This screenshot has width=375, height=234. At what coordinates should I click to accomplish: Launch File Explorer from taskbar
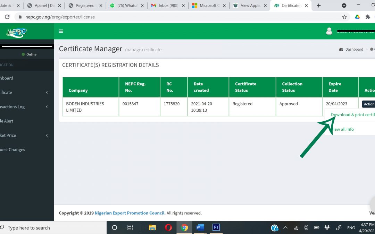tap(152, 227)
